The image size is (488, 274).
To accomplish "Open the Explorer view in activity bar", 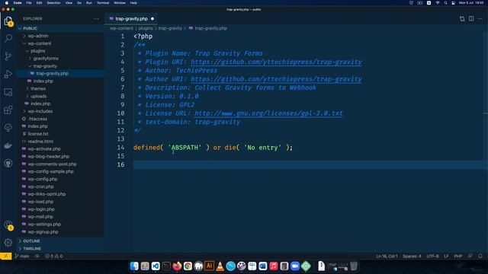I will (8, 21).
